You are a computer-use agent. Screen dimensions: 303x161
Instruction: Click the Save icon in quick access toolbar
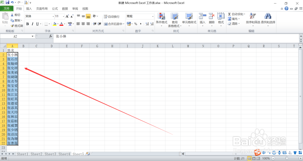(7, 2)
